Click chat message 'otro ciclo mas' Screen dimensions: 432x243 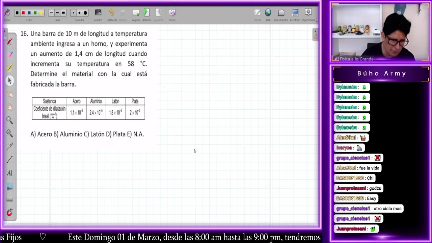pos(387,209)
